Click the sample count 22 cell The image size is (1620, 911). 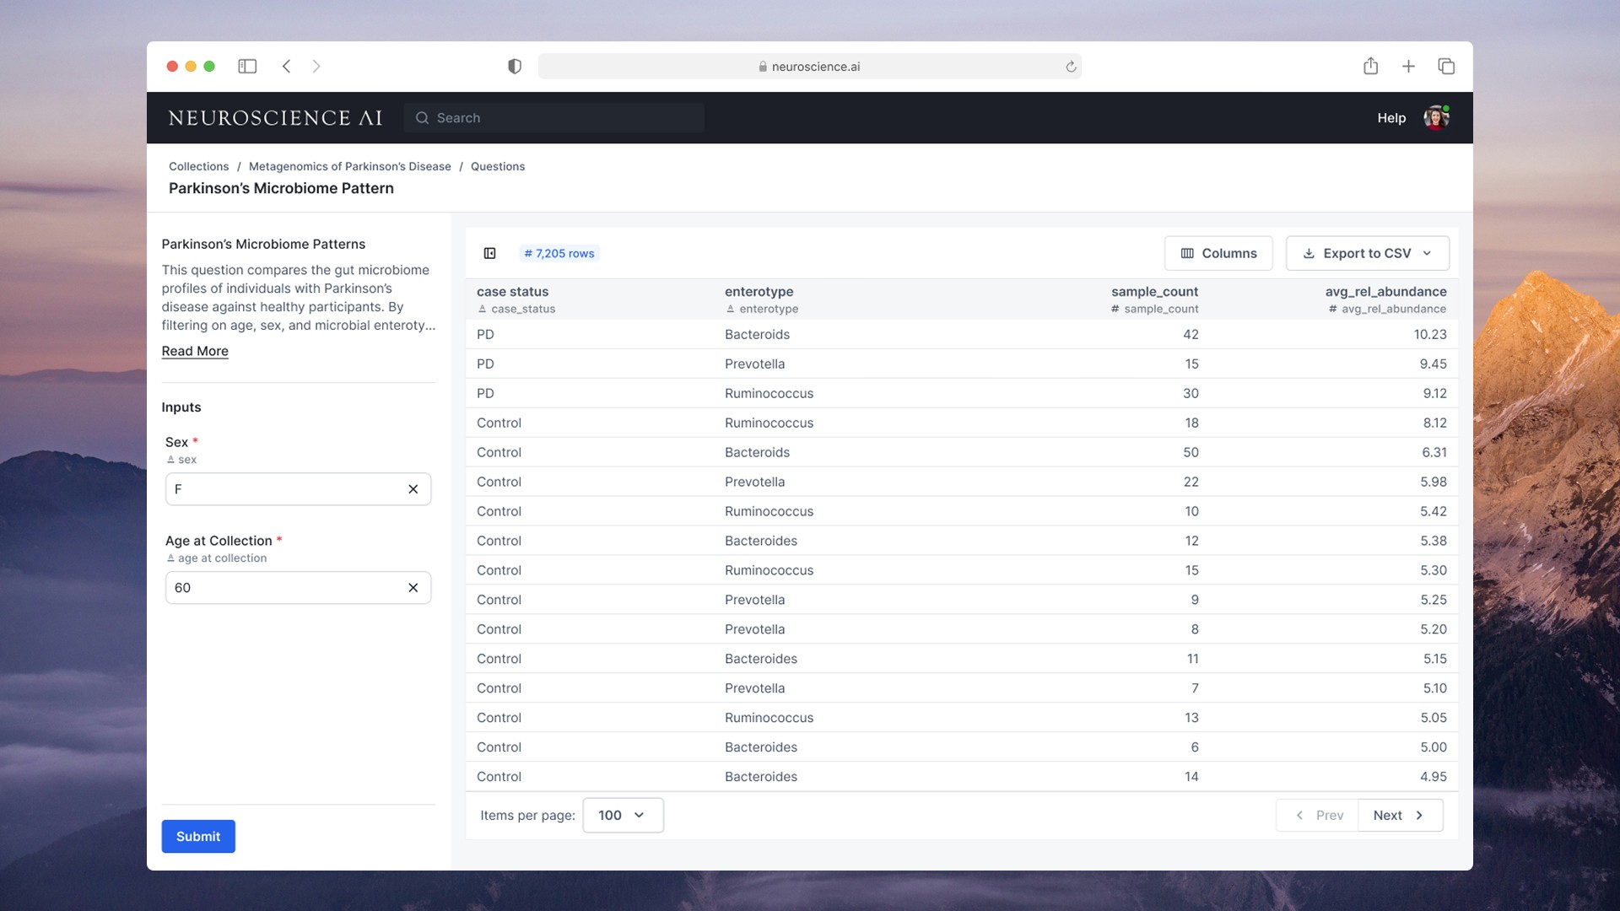1191,482
